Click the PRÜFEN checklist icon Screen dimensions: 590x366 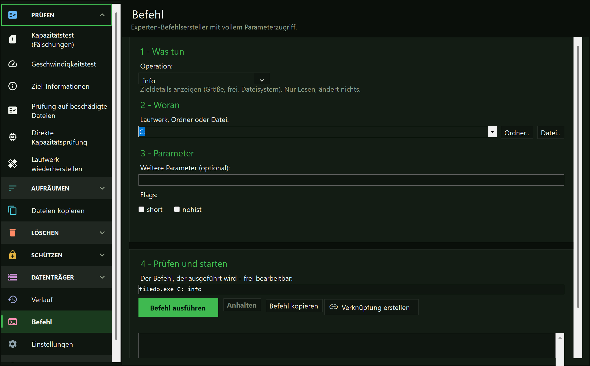tap(12, 15)
